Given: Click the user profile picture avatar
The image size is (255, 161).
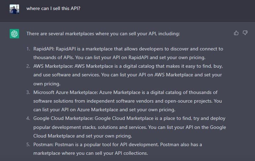Looking at the screenshot, I should click(x=14, y=9).
